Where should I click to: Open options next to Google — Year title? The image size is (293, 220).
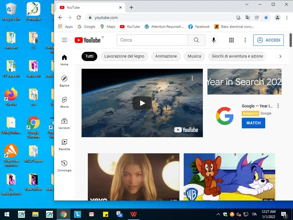coord(278,106)
